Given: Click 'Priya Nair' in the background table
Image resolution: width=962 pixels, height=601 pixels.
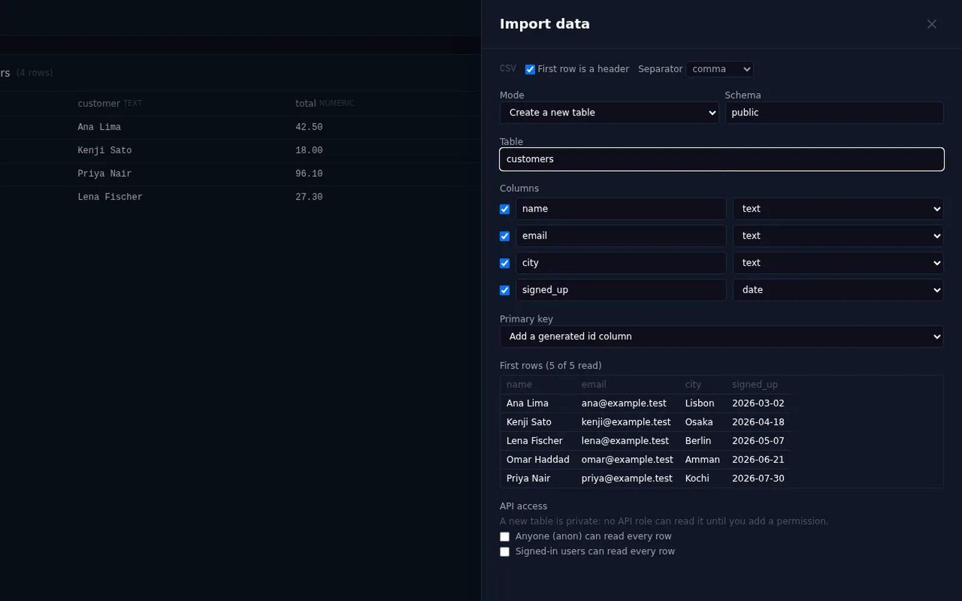Looking at the screenshot, I should coord(105,174).
